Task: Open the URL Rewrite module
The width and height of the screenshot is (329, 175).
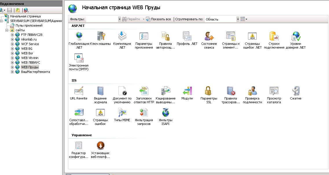Action: (x=79, y=93)
